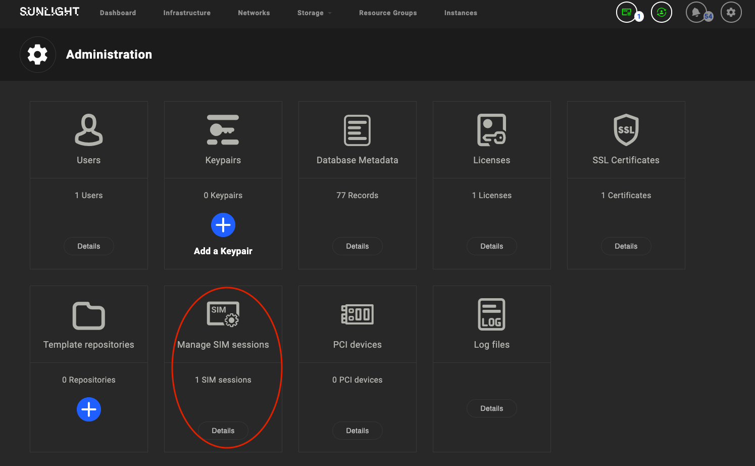755x466 pixels.
Task: Open the settings gear in header
Action: (x=731, y=12)
